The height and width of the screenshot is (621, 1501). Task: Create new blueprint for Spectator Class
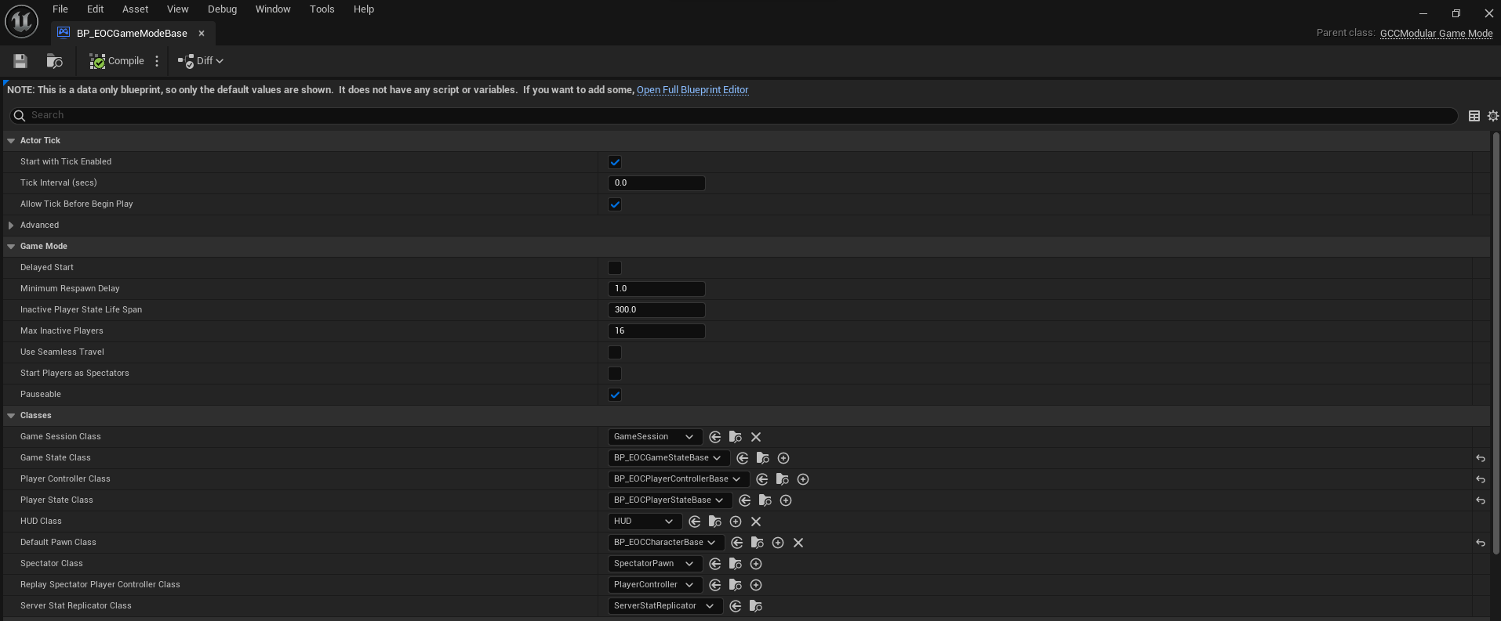tap(755, 564)
